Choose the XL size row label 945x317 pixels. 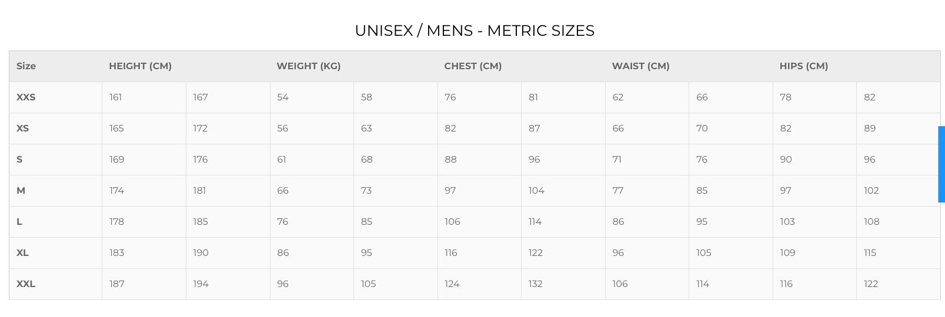[22, 252]
